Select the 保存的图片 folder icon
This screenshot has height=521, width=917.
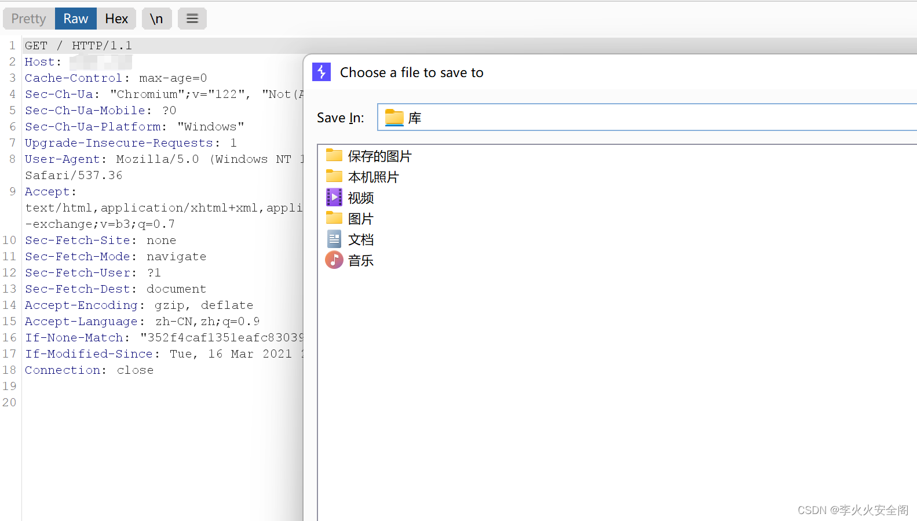click(334, 155)
